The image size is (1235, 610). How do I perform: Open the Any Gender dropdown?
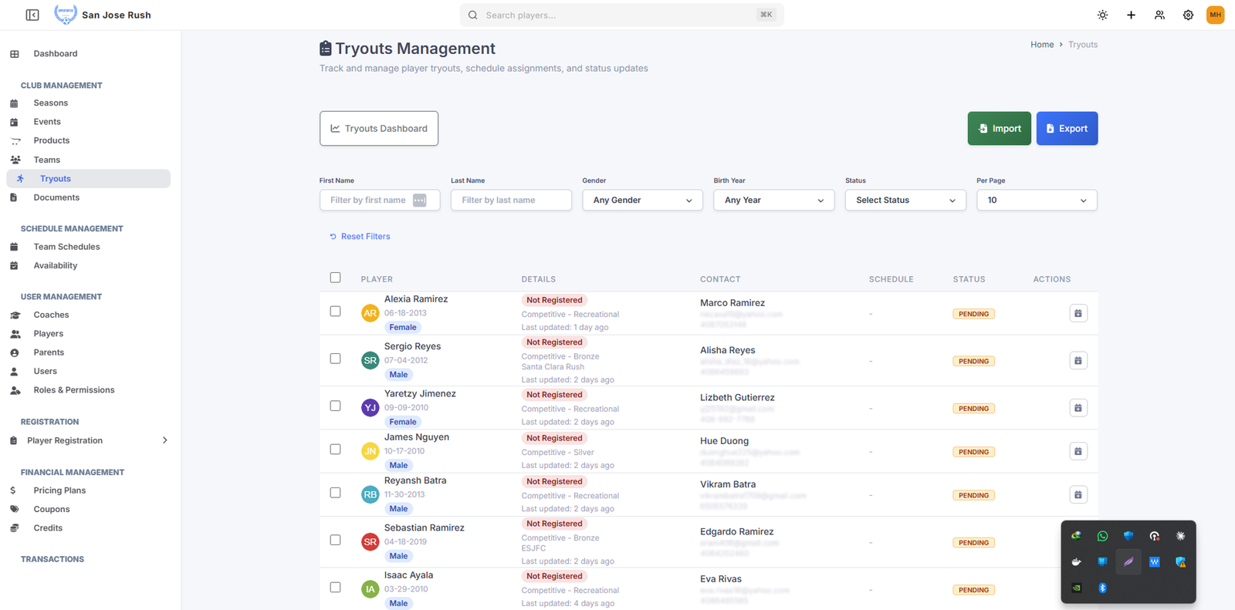pos(641,200)
